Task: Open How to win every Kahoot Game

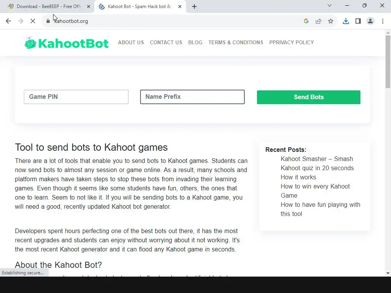Action: coord(315,191)
